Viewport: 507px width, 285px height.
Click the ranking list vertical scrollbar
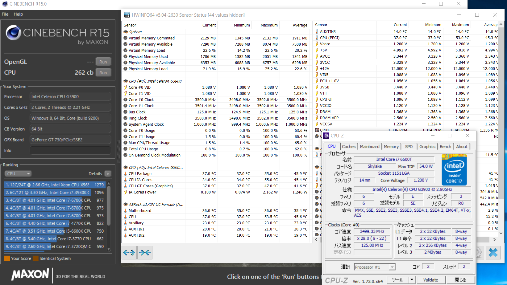(109, 216)
